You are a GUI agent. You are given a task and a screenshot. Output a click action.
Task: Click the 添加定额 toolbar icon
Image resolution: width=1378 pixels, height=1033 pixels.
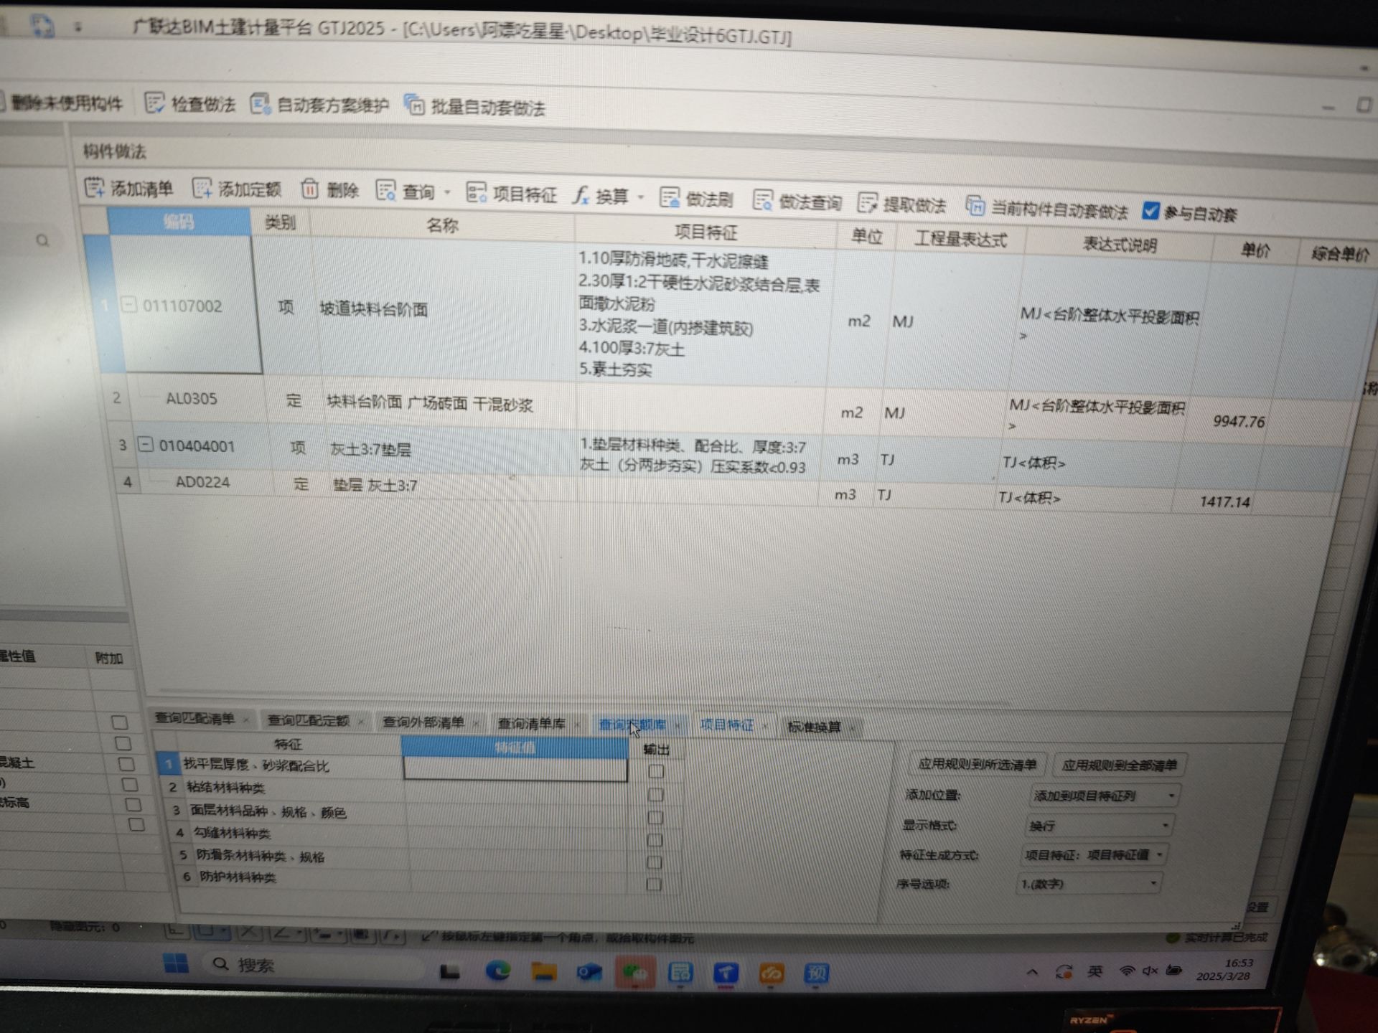click(202, 188)
